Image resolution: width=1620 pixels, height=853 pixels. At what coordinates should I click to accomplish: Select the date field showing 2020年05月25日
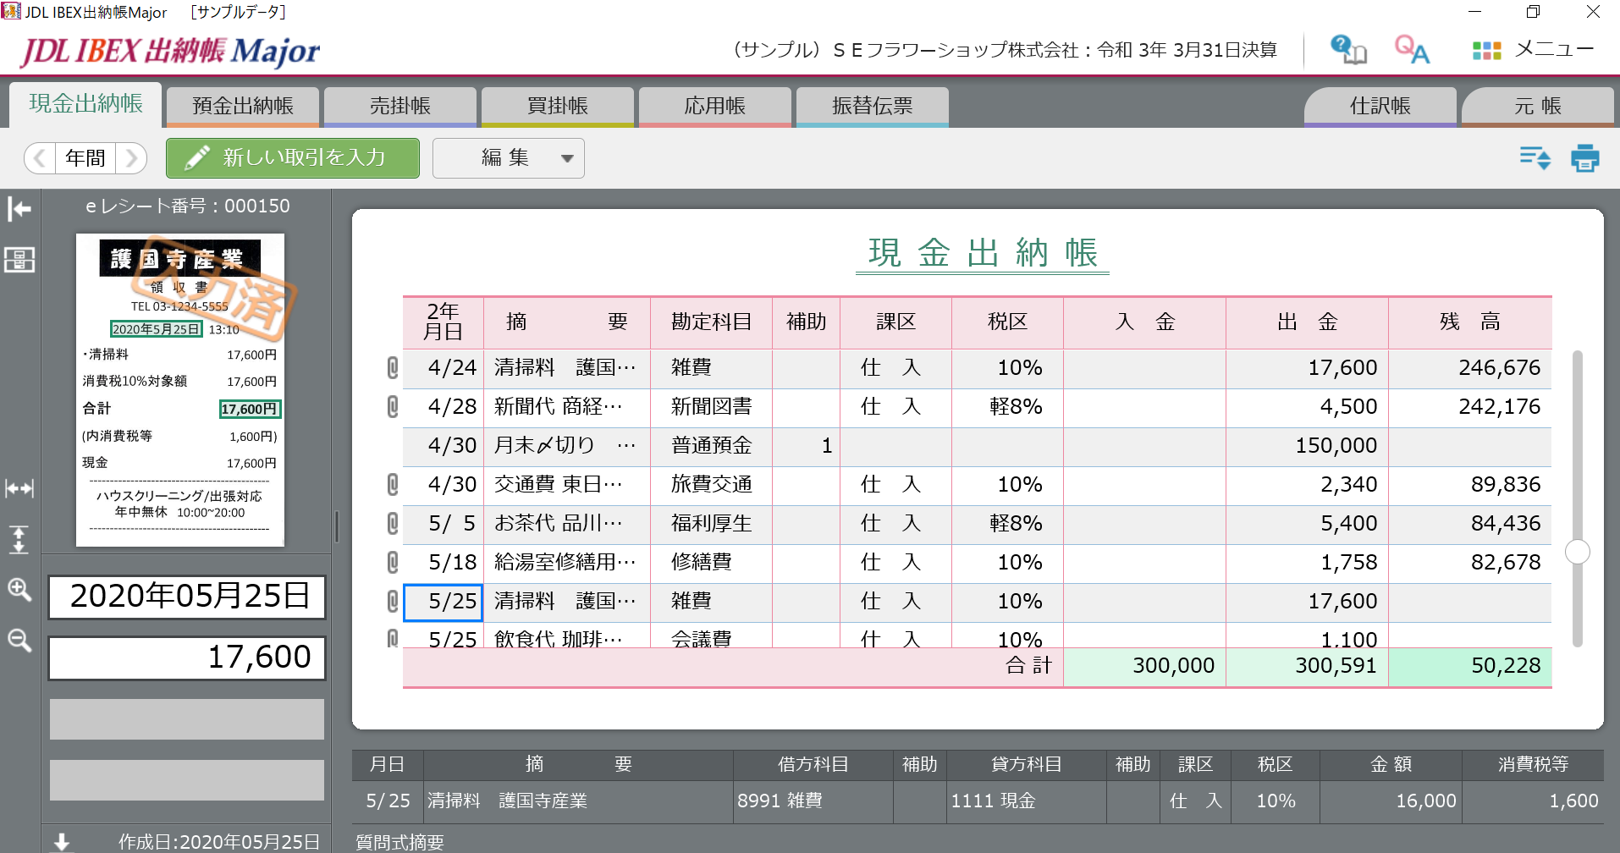pyautogui.click(x=186, y=597)
